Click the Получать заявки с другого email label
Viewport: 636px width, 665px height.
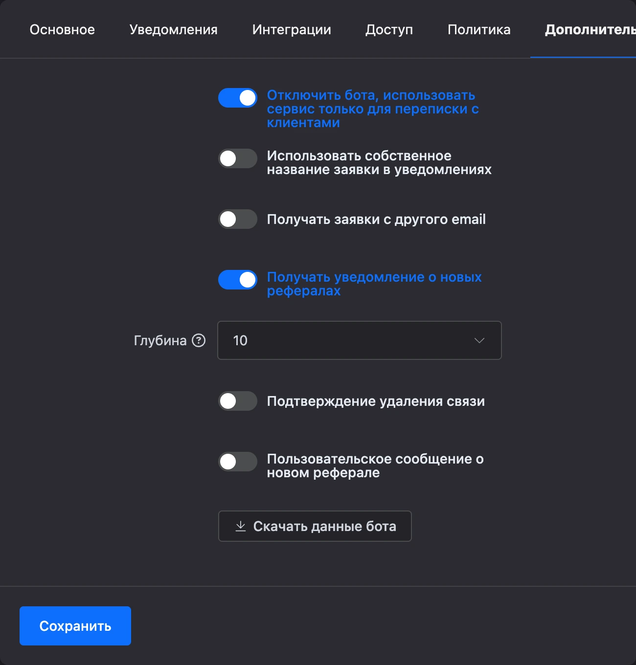376,219
